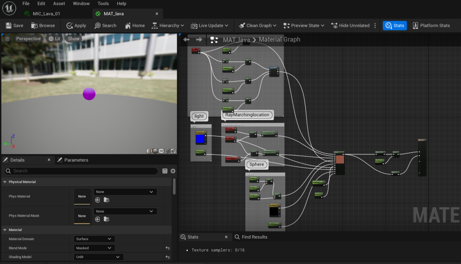Open the Blend Mode dropdown
461x264 pixels.
[x=94, y=248]
